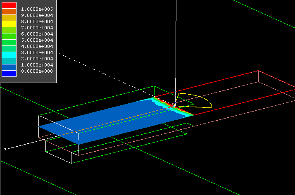Pick the 5.0000e+004 legend label
295x195 pixels.
pyautogui.click(x=38, y=40)
